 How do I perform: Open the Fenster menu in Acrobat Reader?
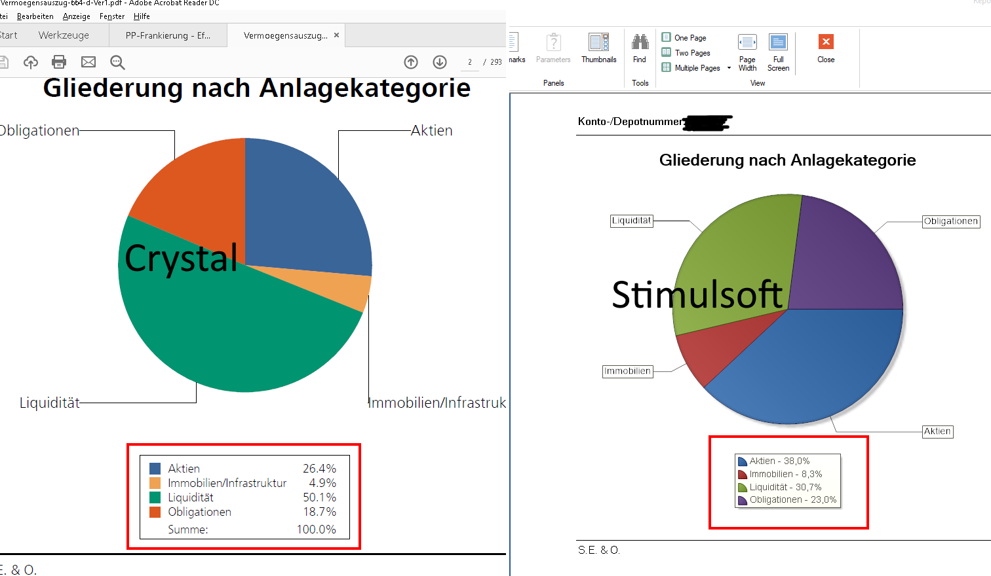point(112,16)
